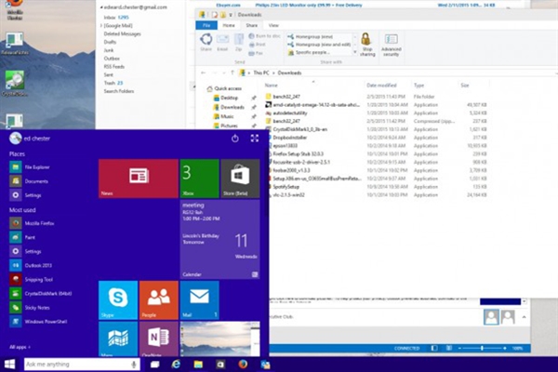Click the Windows Start button
558x372 pixels.
point(8,364)
